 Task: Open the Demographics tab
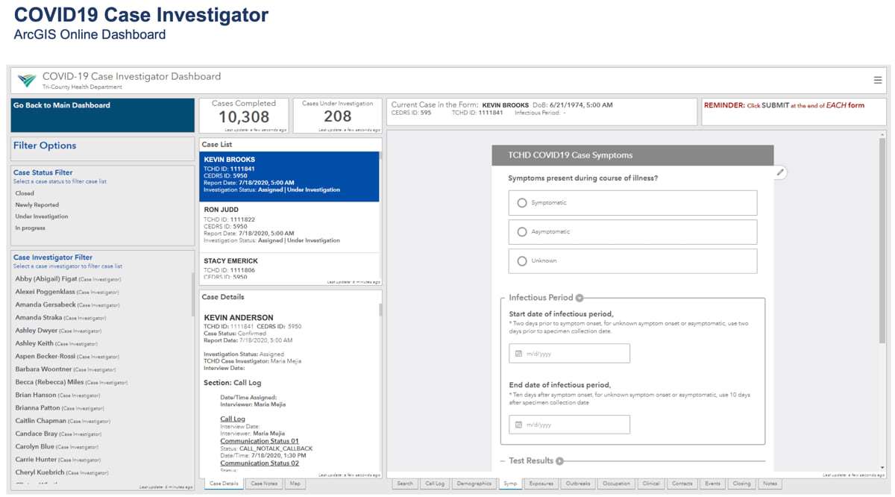point(474,484)
